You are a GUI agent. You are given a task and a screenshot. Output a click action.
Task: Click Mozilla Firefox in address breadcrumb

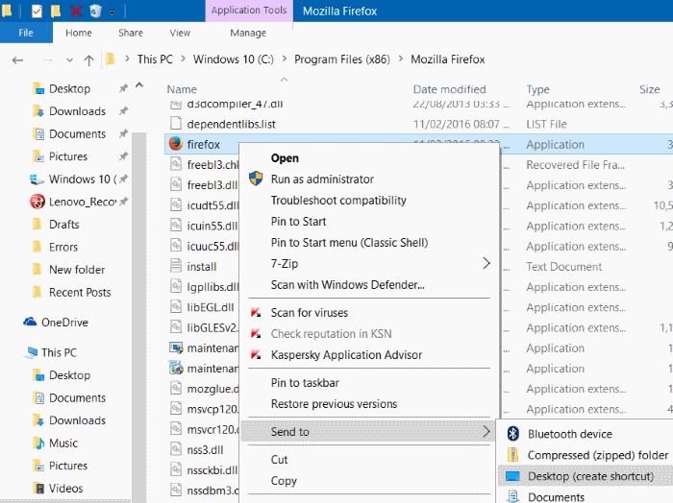click(448, 60)
